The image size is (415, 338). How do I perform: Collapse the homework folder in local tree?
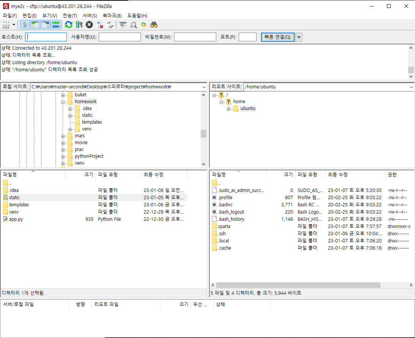tap(63, 102)
